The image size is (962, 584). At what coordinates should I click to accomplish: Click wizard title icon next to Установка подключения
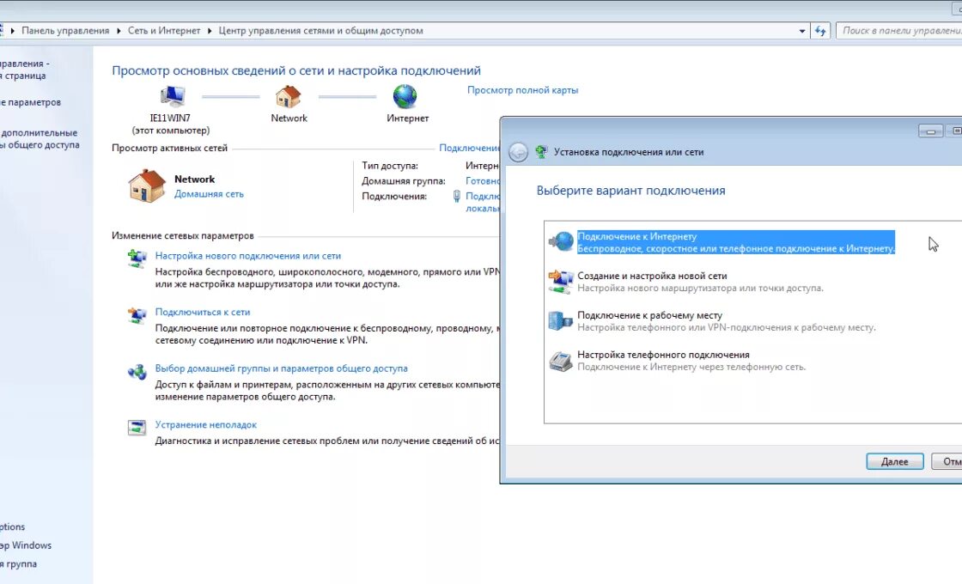pyautogui.click(x=541, y=152)
